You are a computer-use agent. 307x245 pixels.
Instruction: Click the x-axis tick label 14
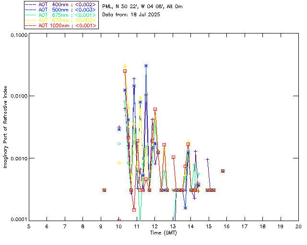click(191, 226)
